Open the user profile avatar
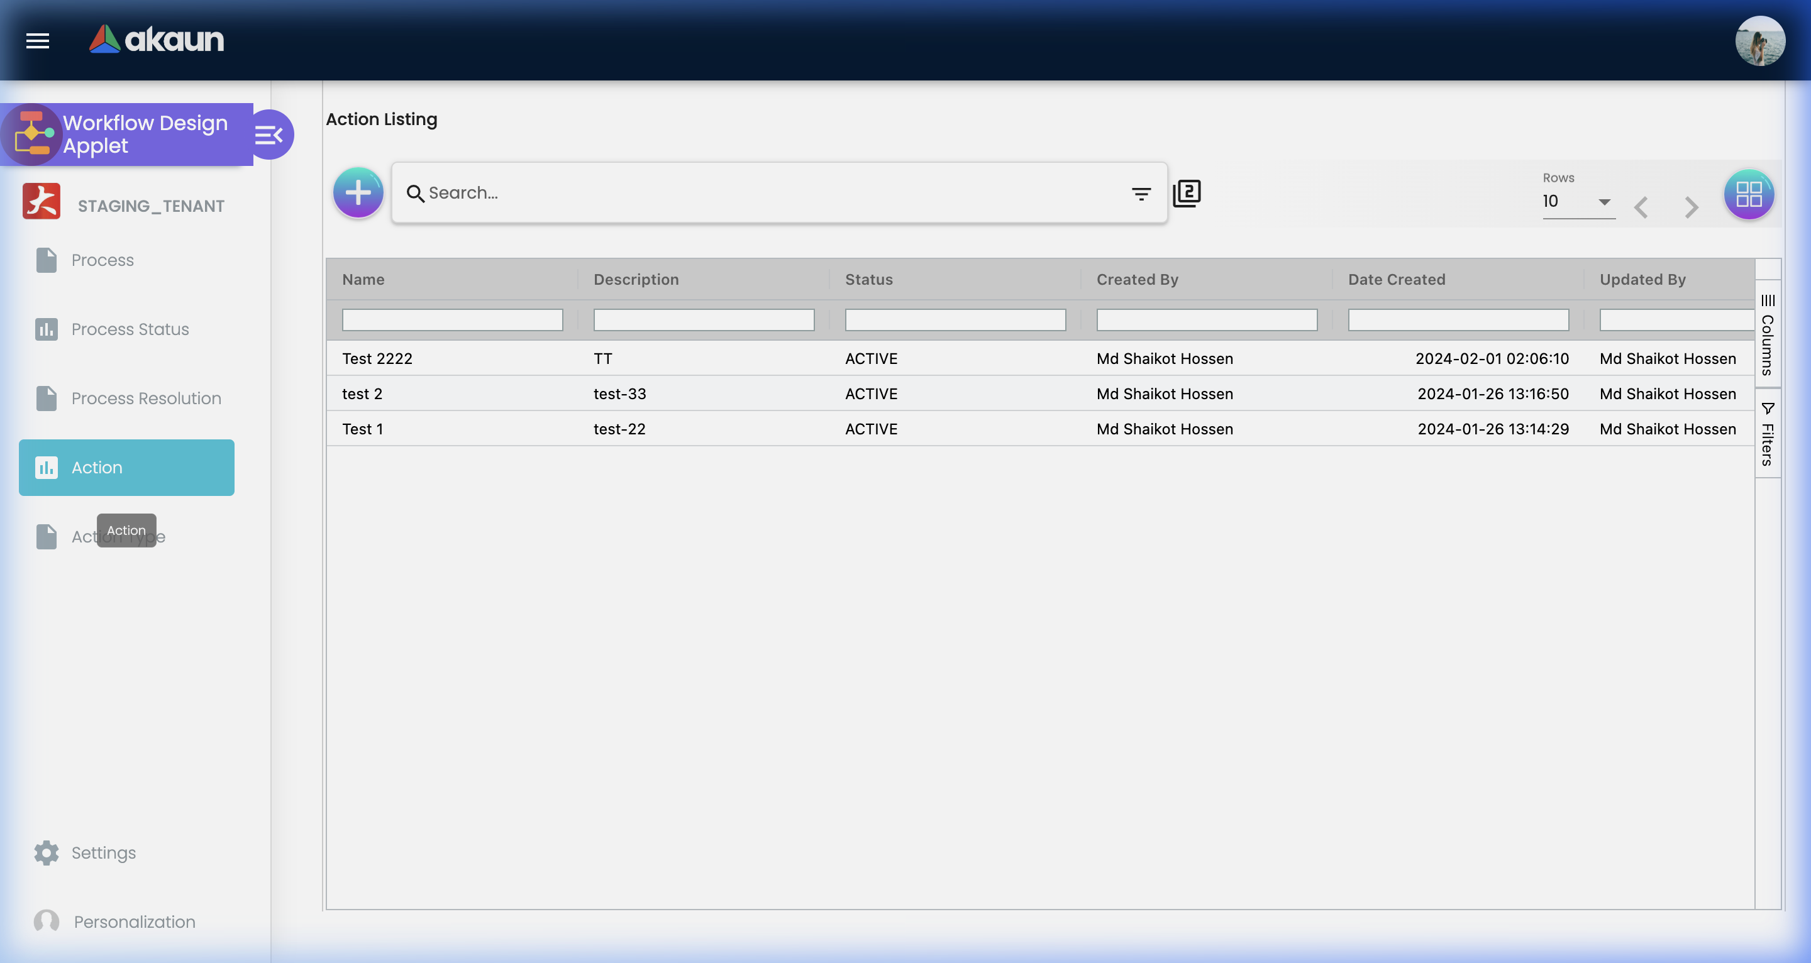 pyautogui.click(x=1759, y=41)
